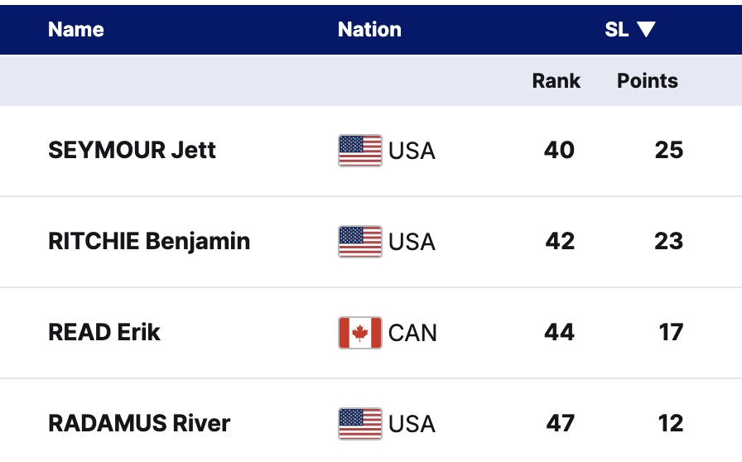Open READ Erik athlete profile
Viewport: 742px width, 462px height.
point(104,333)
